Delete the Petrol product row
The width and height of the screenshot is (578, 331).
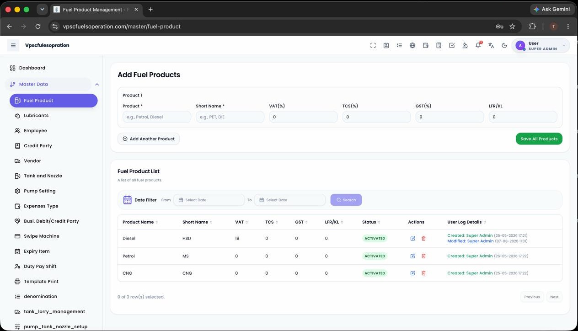tap(423, 256)
